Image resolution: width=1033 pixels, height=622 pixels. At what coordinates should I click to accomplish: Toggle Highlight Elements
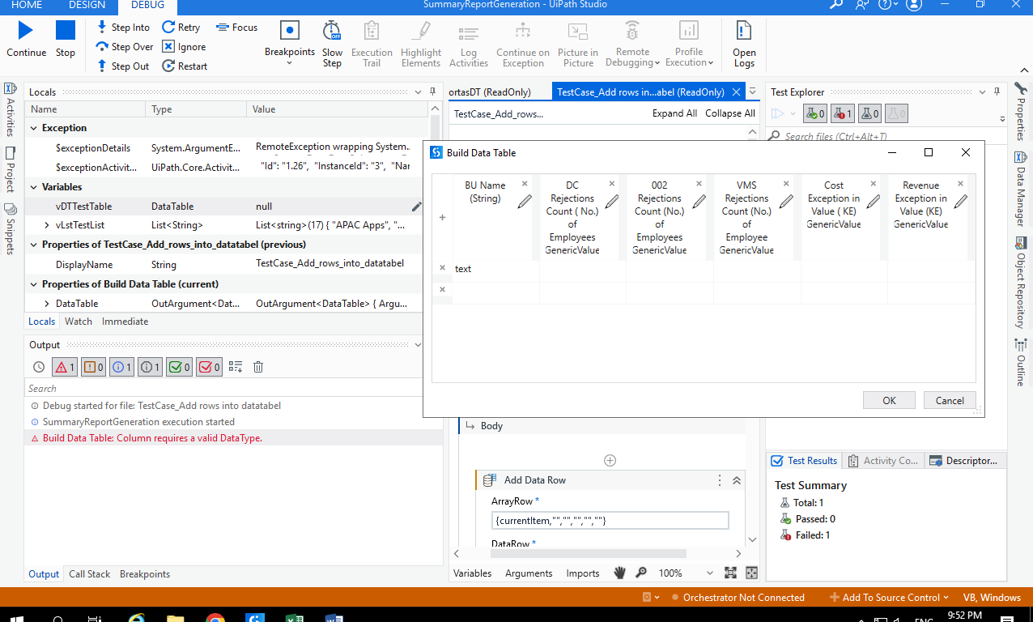coord(420,44)
